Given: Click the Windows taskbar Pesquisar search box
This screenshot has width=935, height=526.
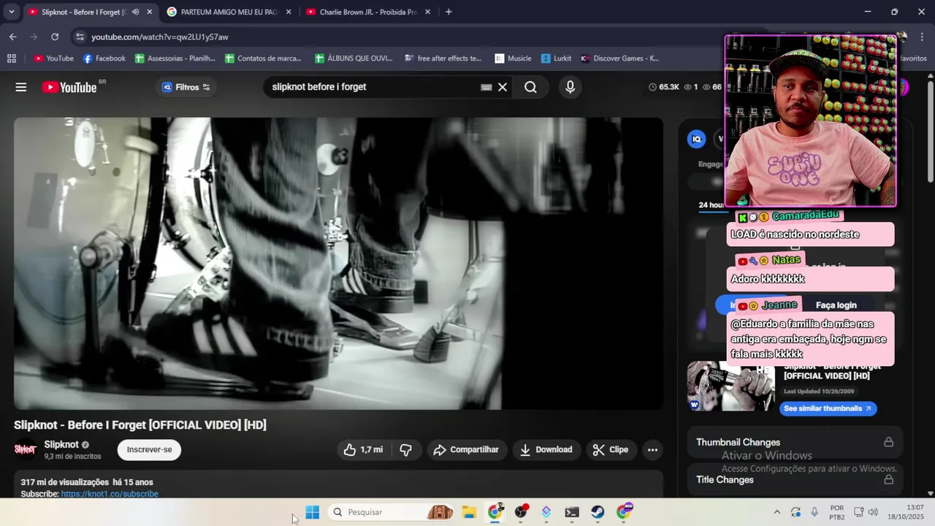Looking at the screenshot, I should (x=392, y=512).
